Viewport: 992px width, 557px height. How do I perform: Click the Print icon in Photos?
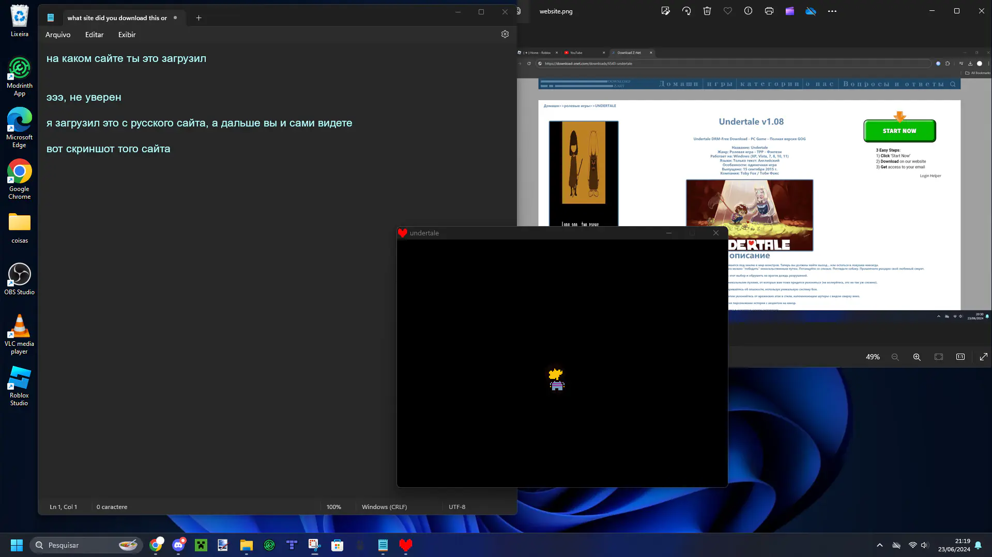pos(769,11)
